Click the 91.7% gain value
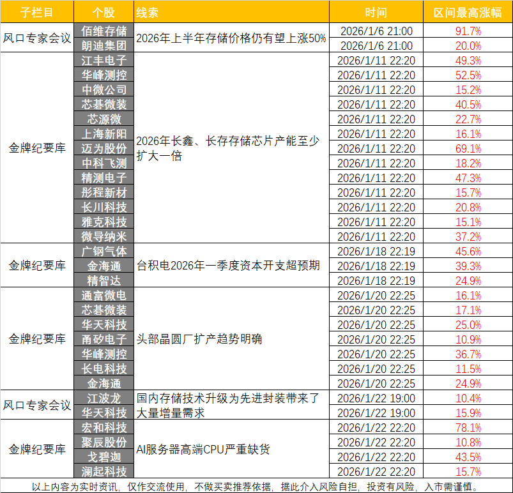513x493 pixels. coord(467,31)
